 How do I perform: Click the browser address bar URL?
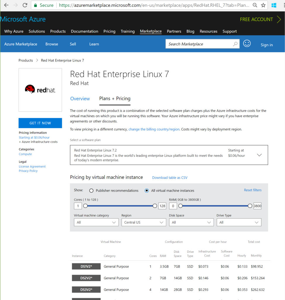(x=154, y=5)
